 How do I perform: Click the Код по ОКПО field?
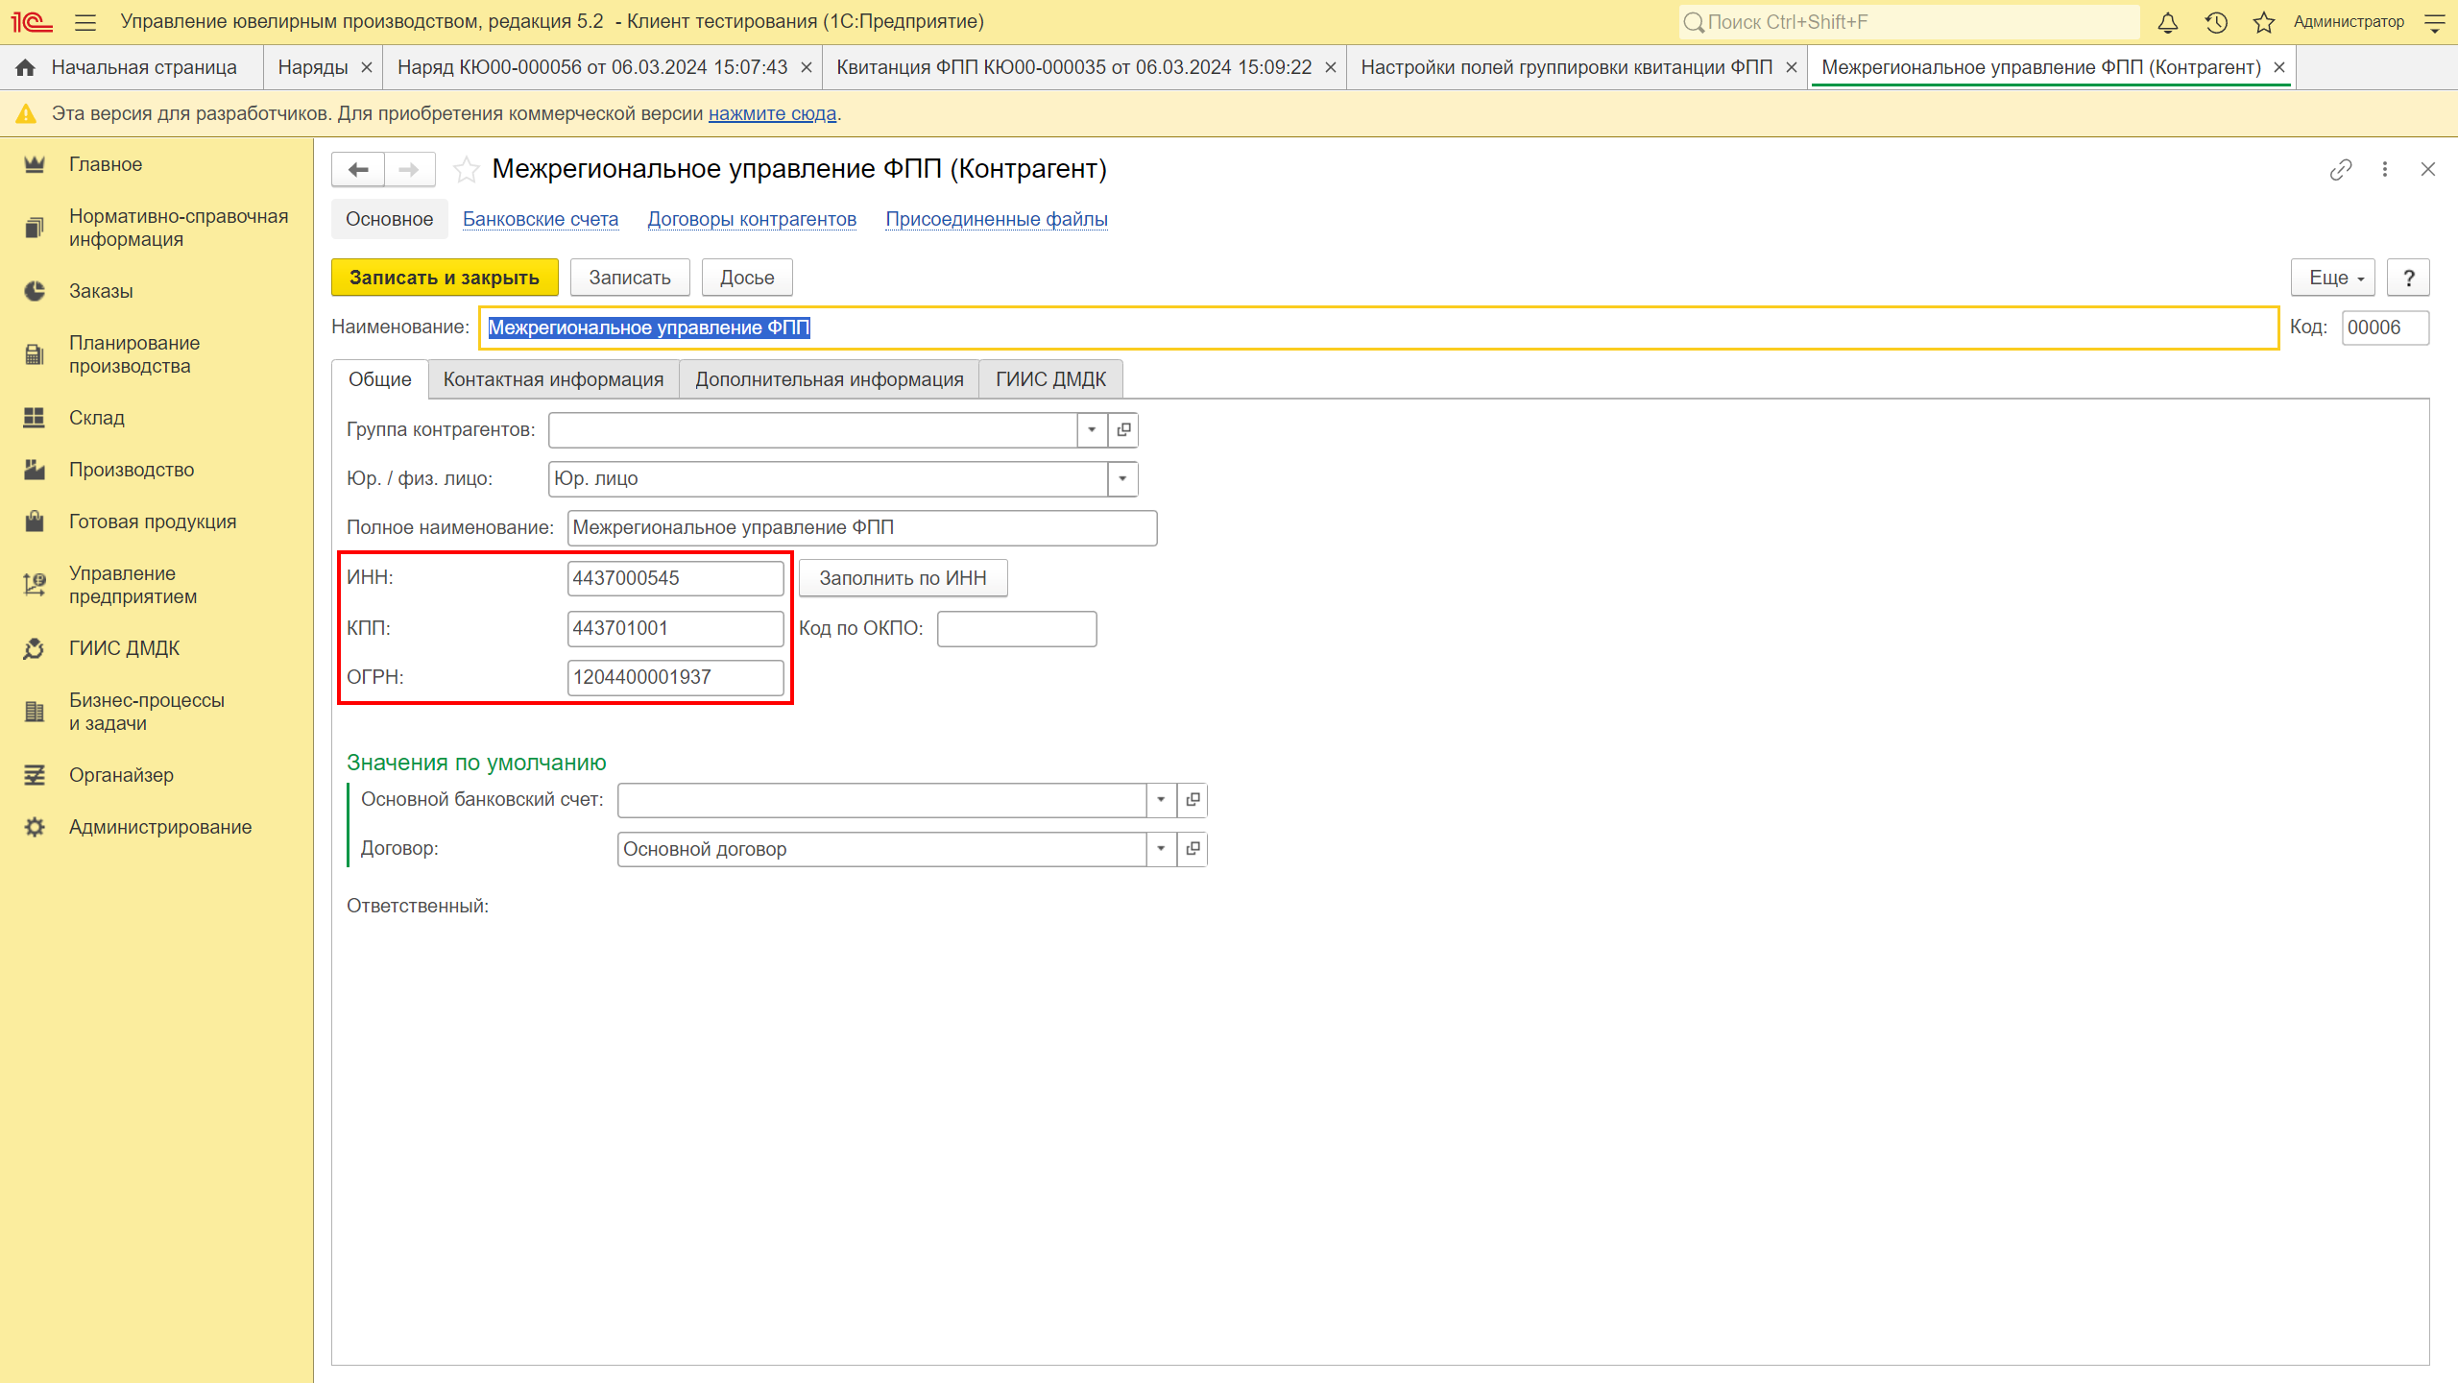(1017, 628)
